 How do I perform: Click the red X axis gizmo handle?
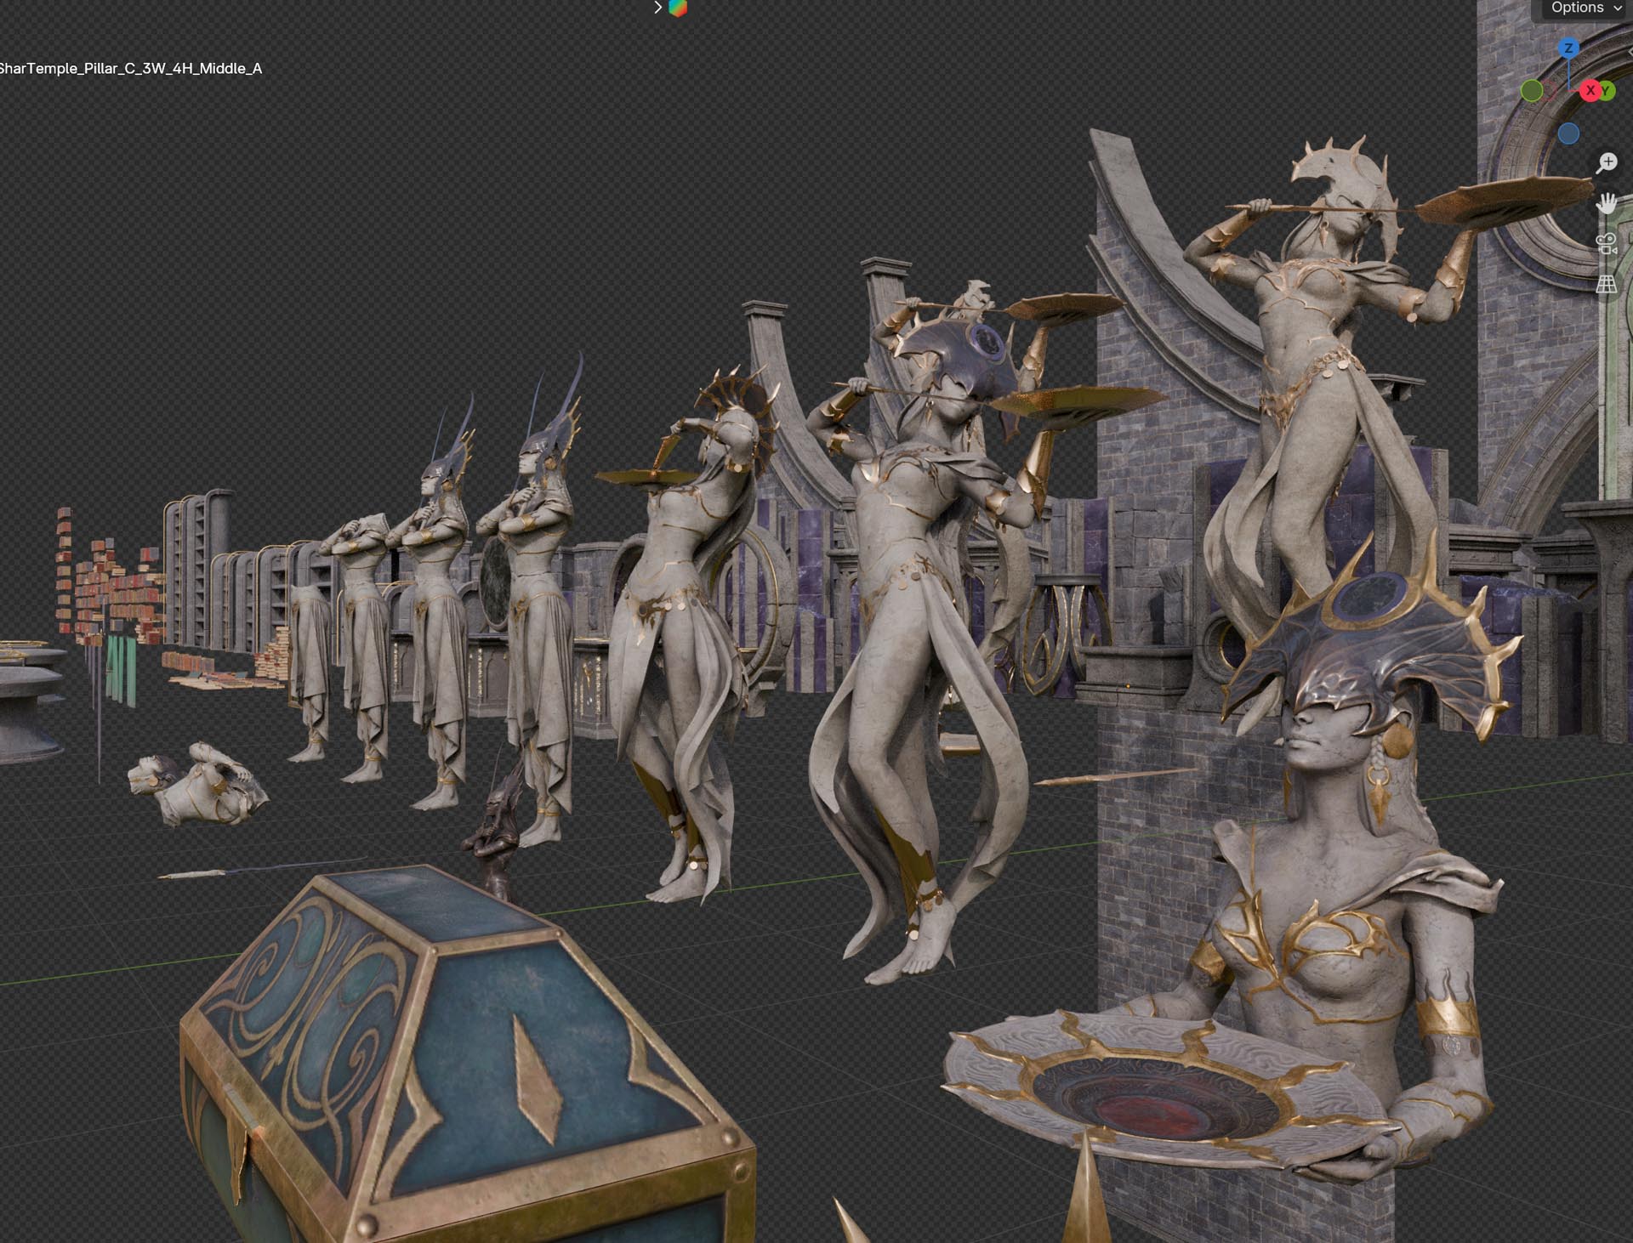pos(1590,90)
